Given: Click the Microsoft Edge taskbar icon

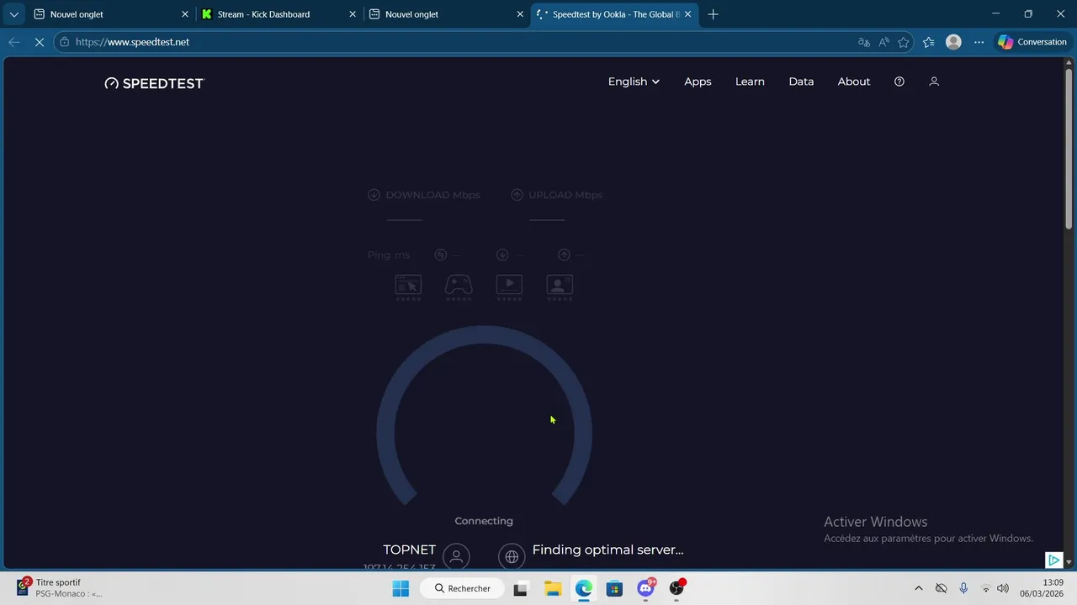Looking at the screenshot, I should [583, 588].
